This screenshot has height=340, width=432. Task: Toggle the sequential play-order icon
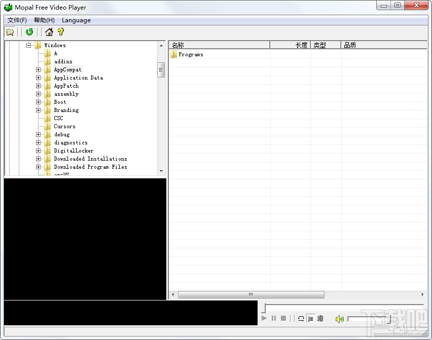coord(310,319)
